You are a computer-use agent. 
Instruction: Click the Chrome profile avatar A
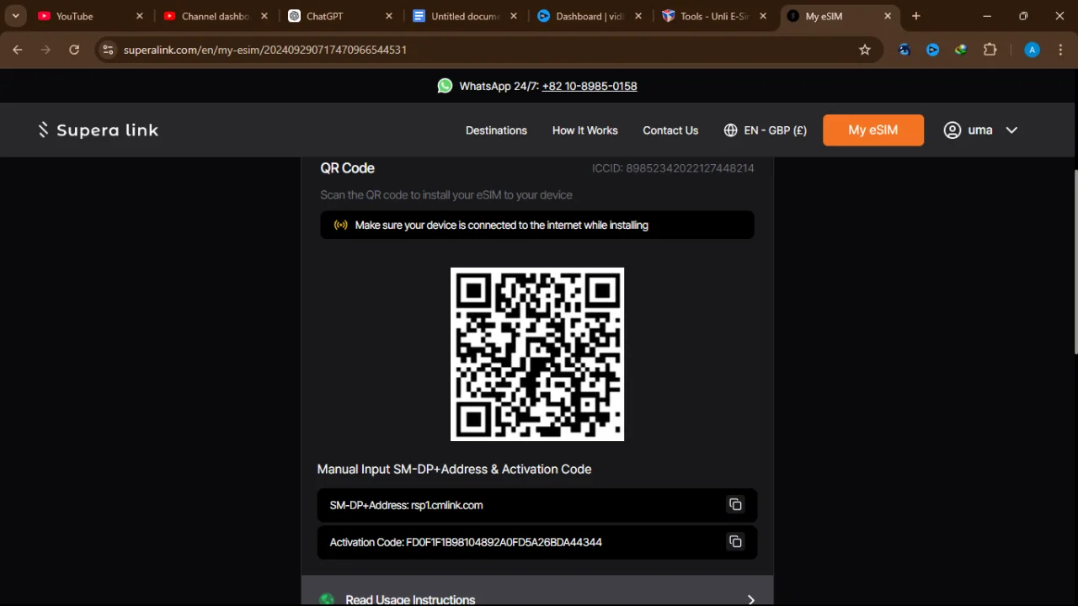click(1032, 50)
